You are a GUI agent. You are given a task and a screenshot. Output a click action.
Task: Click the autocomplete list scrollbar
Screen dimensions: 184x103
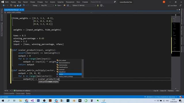[x=83, y=68]
